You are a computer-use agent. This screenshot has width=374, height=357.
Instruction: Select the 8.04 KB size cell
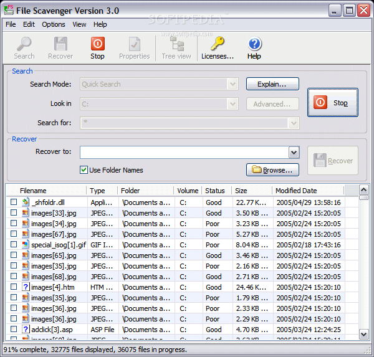pyautogui.click(x=252, y=245)
